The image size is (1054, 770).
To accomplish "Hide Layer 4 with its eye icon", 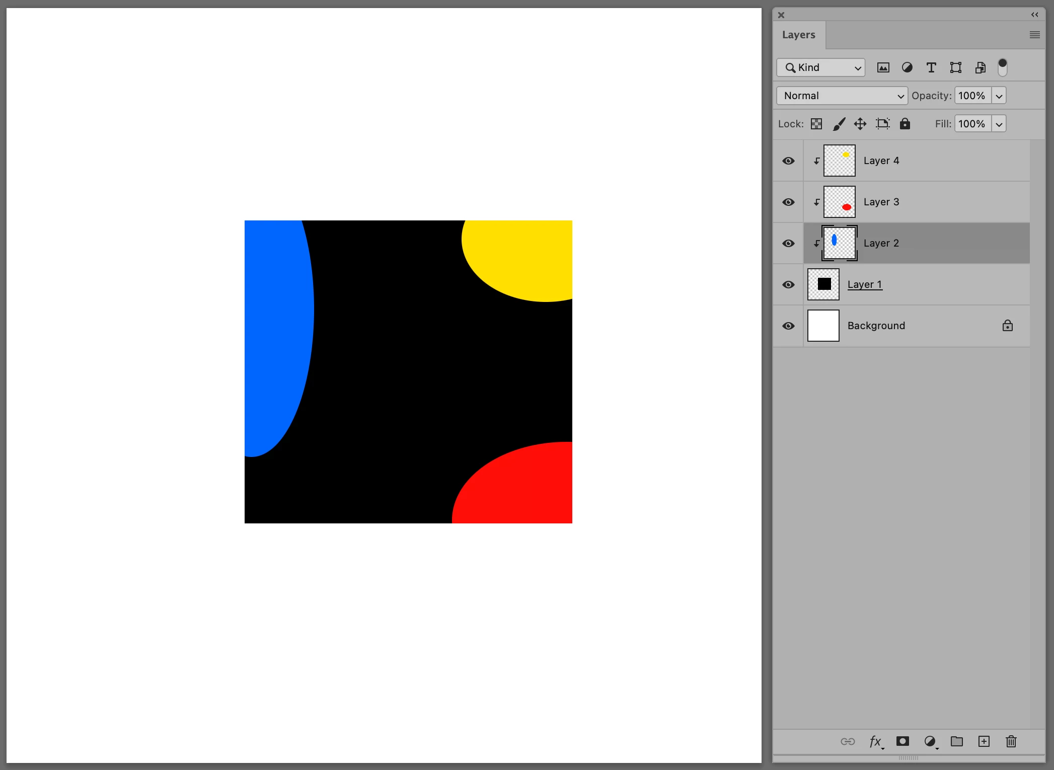I will (x=788, y=161).
